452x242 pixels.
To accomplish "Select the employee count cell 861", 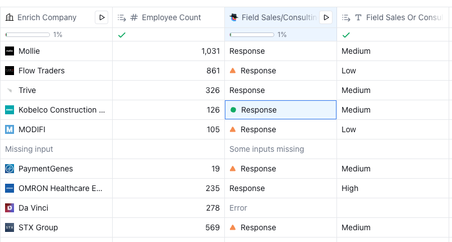I will [168, 71].
